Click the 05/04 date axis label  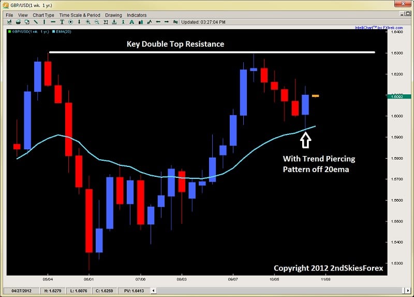[x=48, y=279]
